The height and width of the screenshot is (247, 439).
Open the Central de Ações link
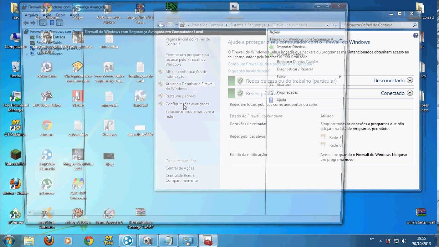click(180, 168)
